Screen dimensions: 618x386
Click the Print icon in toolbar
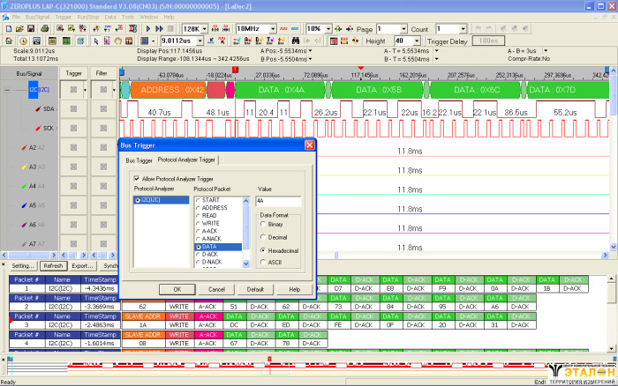(42, 29)
